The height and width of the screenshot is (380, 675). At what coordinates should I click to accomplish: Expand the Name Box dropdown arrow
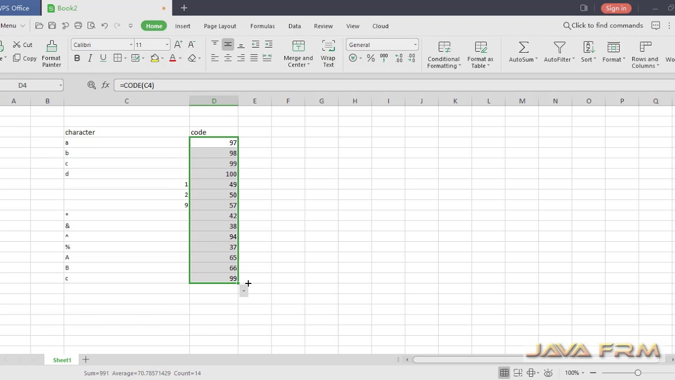pos(61,85)
